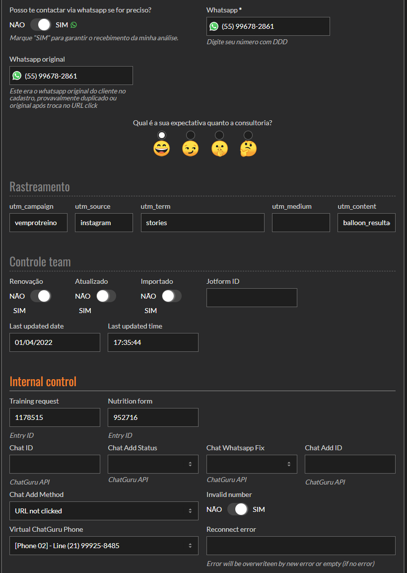
Task: Toggle whatsapp contact permission switch
Action: (41, 25)
